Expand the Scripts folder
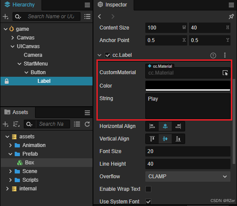The width and height of the screenshot is (237, 206). [10, 180]
